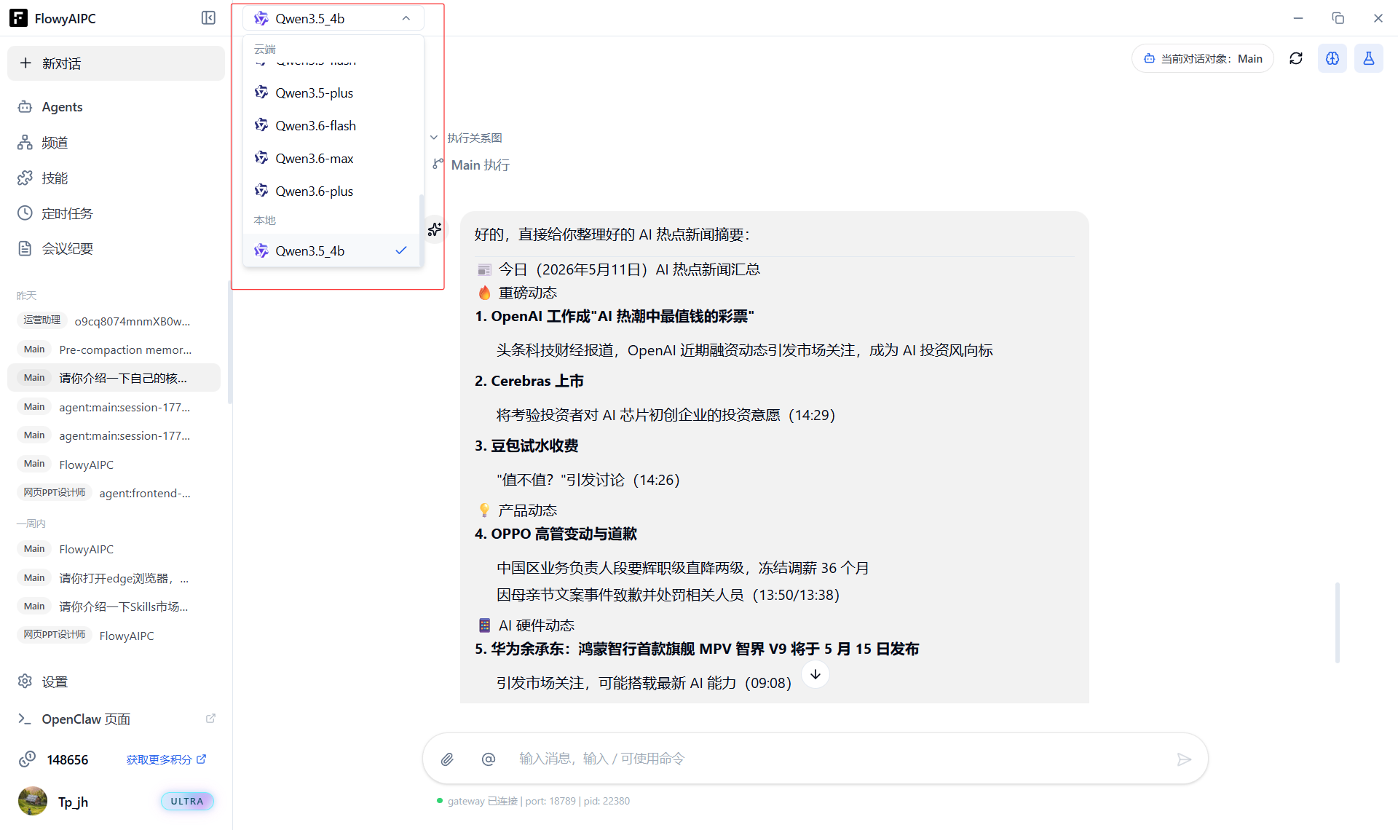
Task: Click the send message arrow icon
Action: tap(1184, 759)
